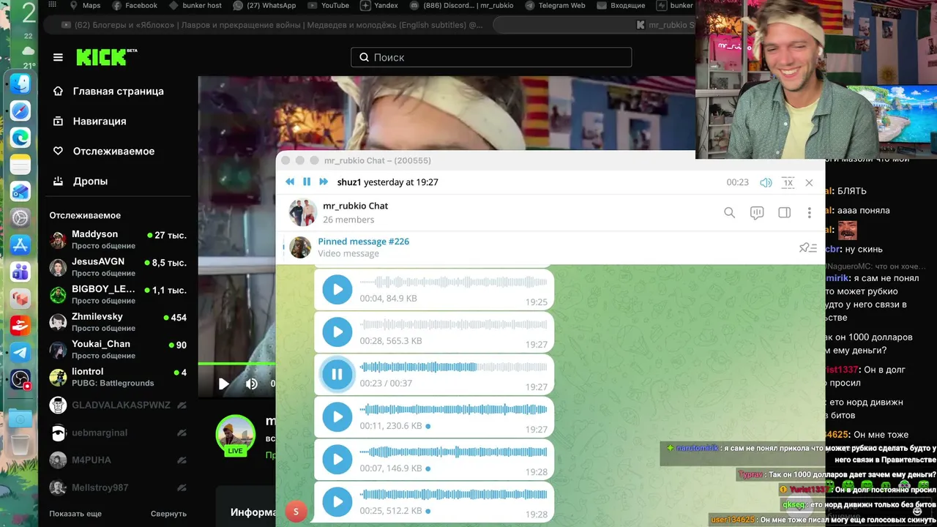Show the pinned messages list icon
This screenshot has height=527, width=937.
coord(808,248)
